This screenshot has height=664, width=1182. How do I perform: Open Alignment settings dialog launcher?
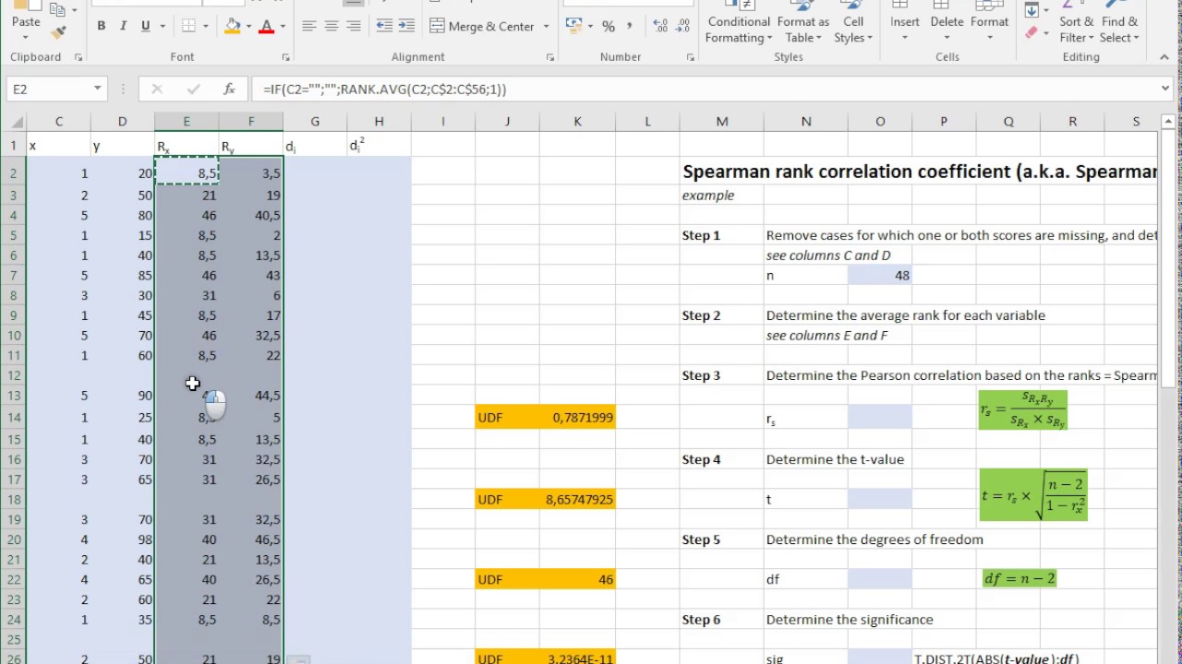coord(550,57)
